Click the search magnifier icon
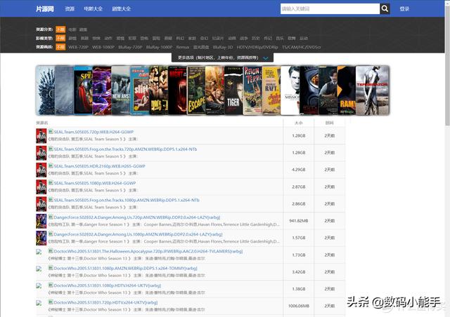This screenshot has height=317, width=450. (x=385, y=9)
